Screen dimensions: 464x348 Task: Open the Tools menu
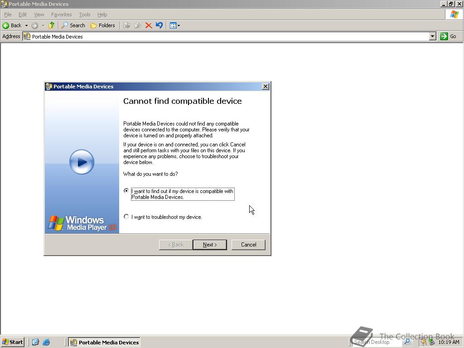point(84,14)
